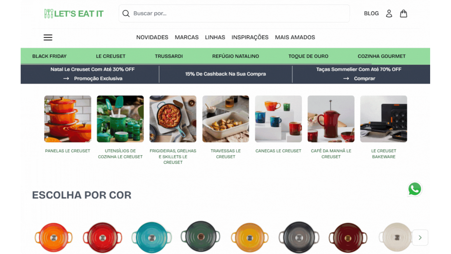Click the WhatsApp chat icon
This screenshot has width=451, height=254.
415,189
